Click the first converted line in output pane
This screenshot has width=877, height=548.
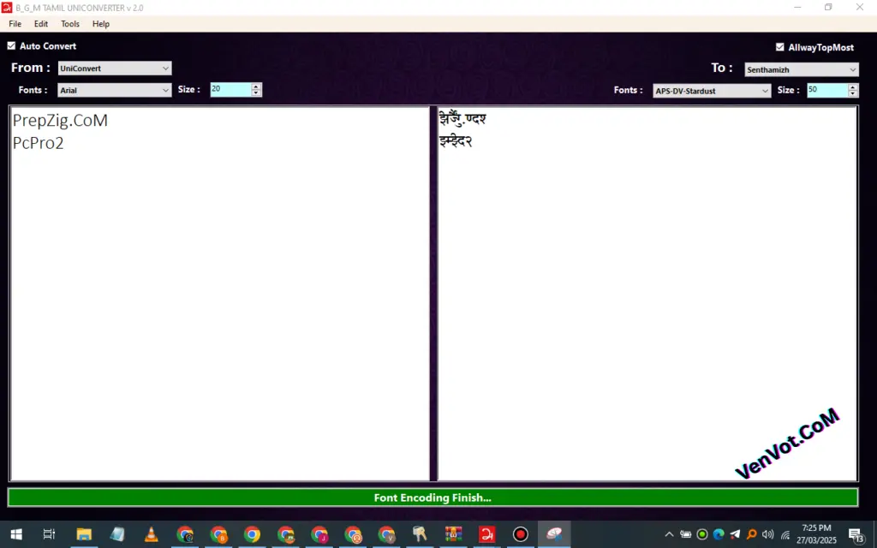pyautogui.click(x=462, y=118)
